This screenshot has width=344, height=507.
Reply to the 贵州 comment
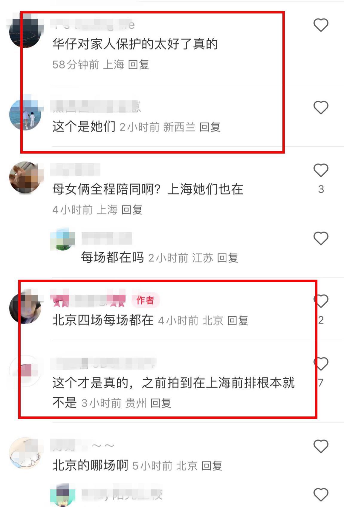[161, 403]
